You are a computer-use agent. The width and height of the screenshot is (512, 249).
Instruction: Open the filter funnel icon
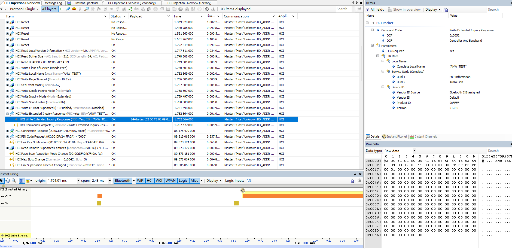[2, 9]
